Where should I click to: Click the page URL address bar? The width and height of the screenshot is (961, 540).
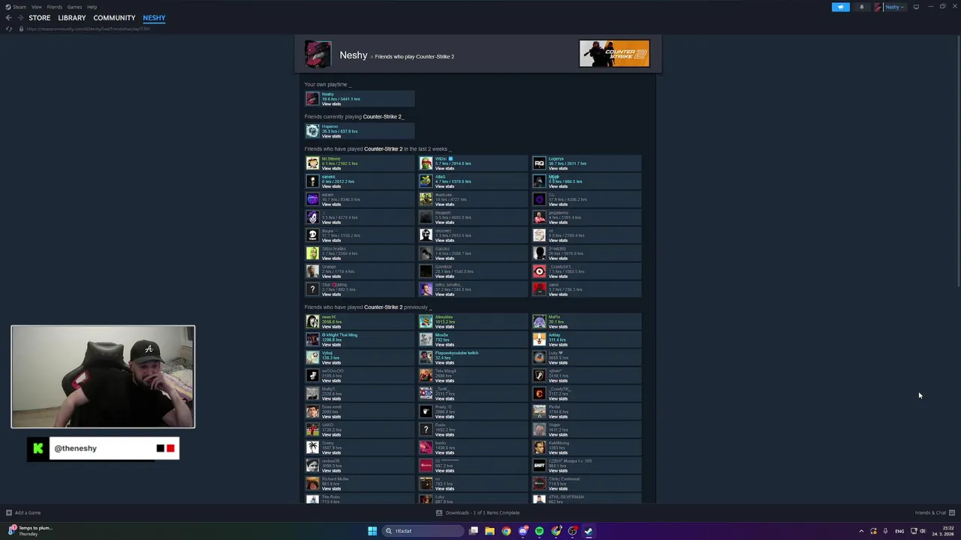(x=89, y=28)
